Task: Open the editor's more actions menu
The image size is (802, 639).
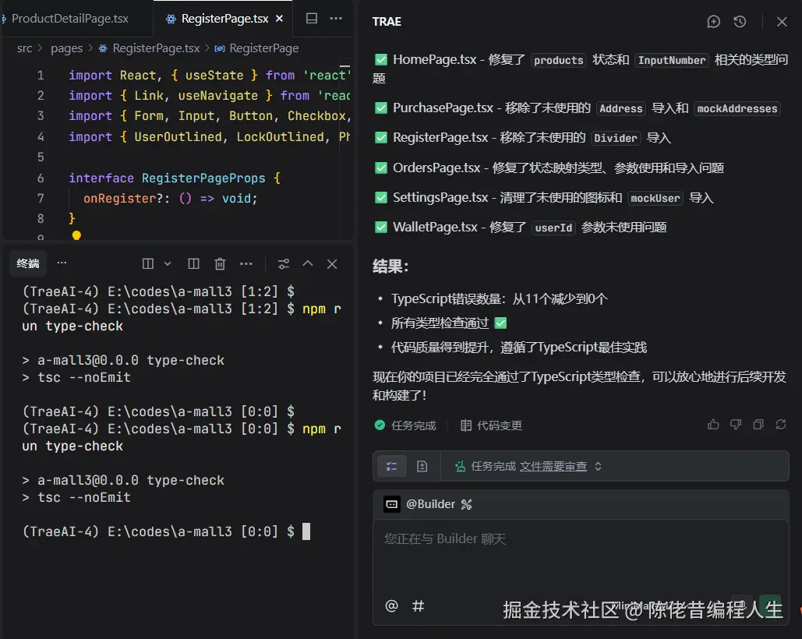Action: [336, 19]
